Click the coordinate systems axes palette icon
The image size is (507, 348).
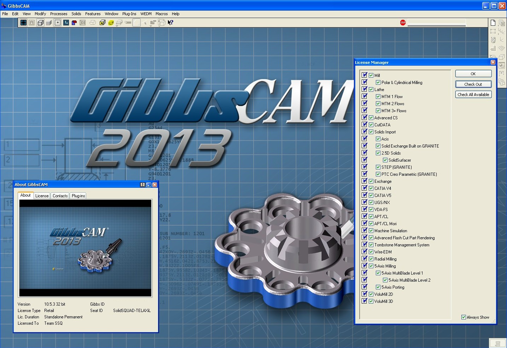coord(501,31)
